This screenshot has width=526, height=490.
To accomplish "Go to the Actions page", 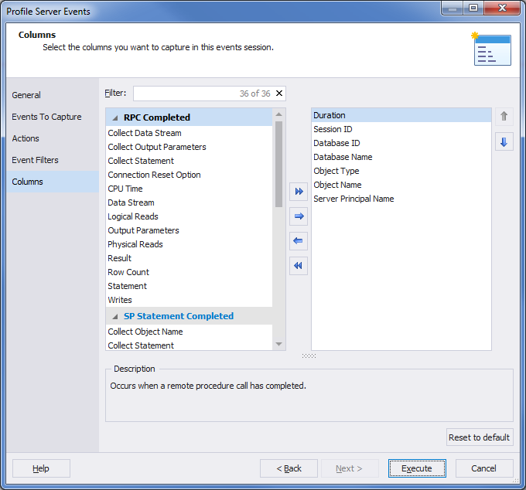I will pos(26,138).
